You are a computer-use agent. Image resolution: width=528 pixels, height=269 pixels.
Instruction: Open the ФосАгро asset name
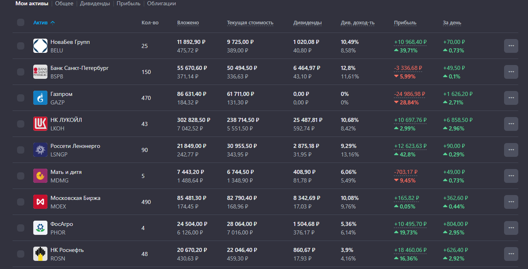coord(62,224)
